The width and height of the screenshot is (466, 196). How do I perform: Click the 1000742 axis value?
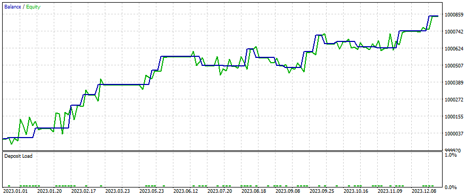(x=454, y=31)
